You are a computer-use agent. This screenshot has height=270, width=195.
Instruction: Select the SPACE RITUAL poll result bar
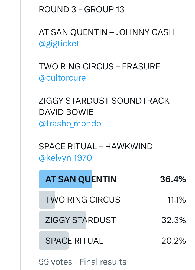point(74,241)
